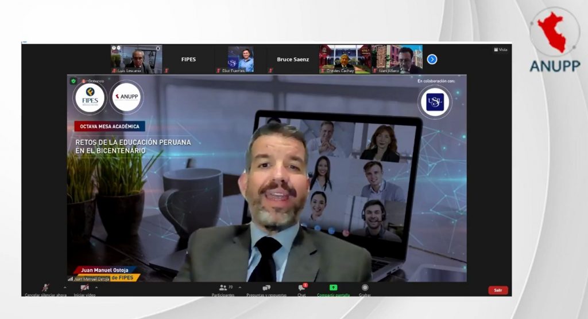
Task: Select Orestes Cachay's video thumbnail
Action: pos(345,59)
